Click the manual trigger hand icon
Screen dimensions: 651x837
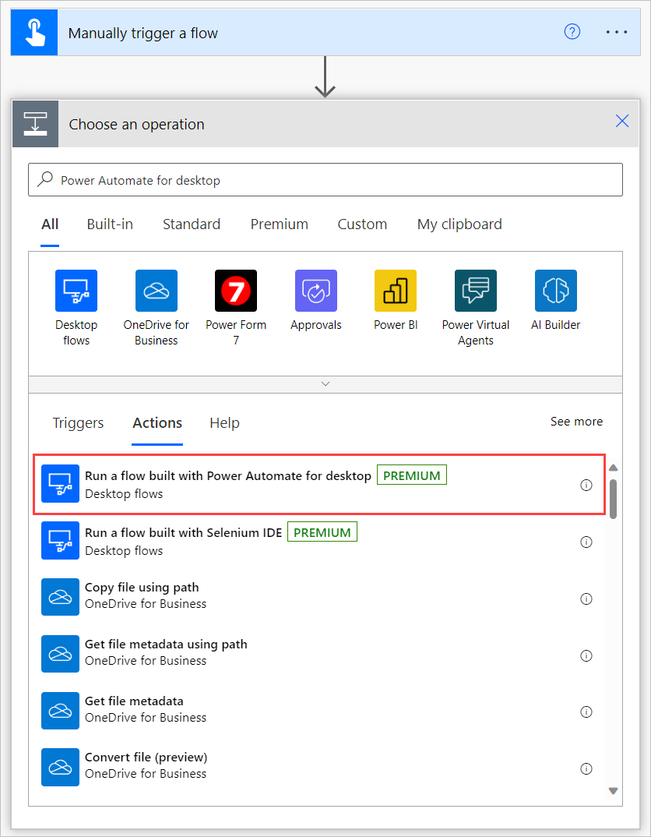[34, 32]
